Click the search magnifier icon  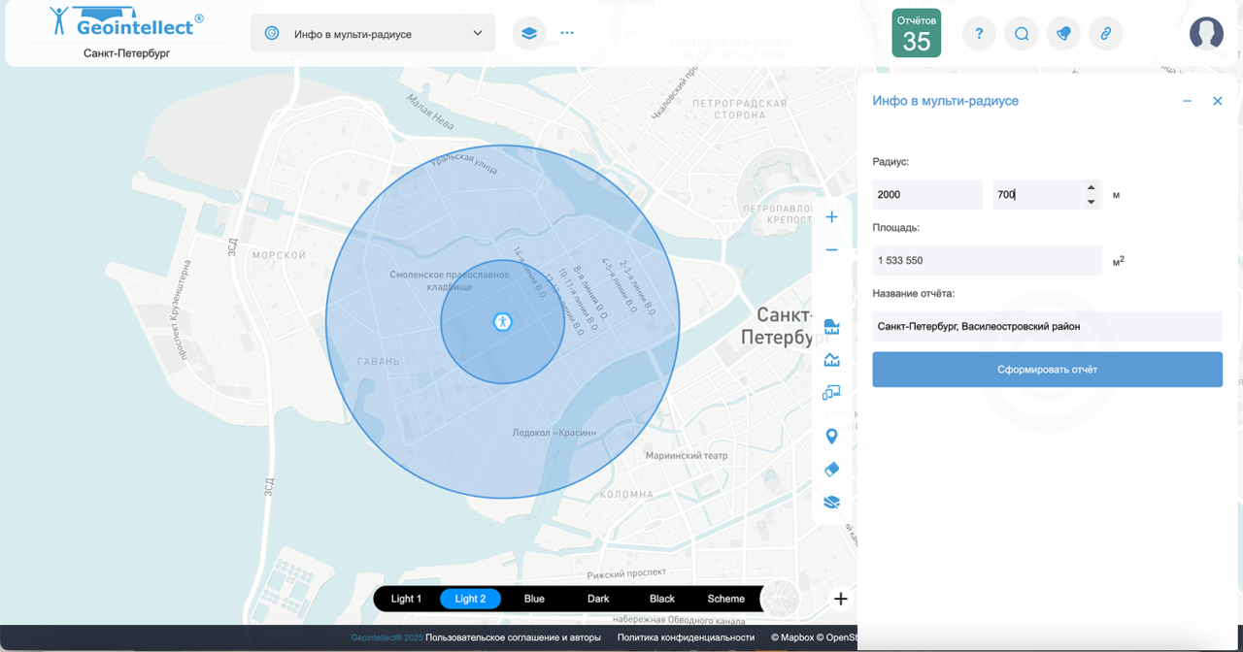click(x=1022, y=33)
